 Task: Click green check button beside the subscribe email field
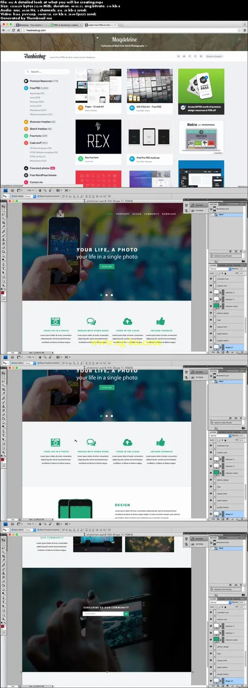coord(126,613)
